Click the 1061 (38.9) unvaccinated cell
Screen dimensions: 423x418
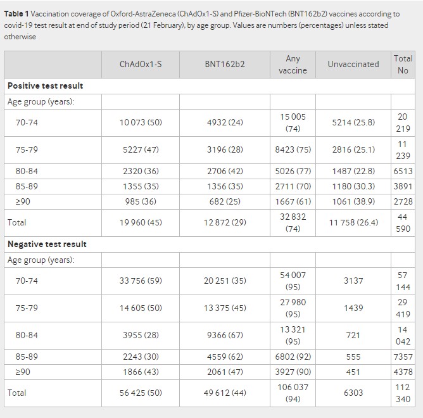tap(353, 201)
